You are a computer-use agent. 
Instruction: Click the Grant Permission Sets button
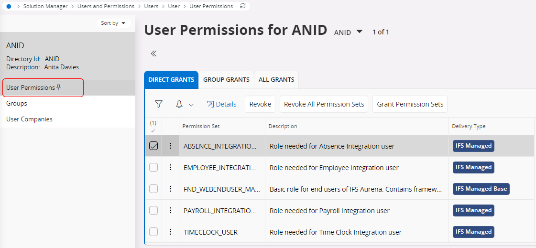pos(410,104)
